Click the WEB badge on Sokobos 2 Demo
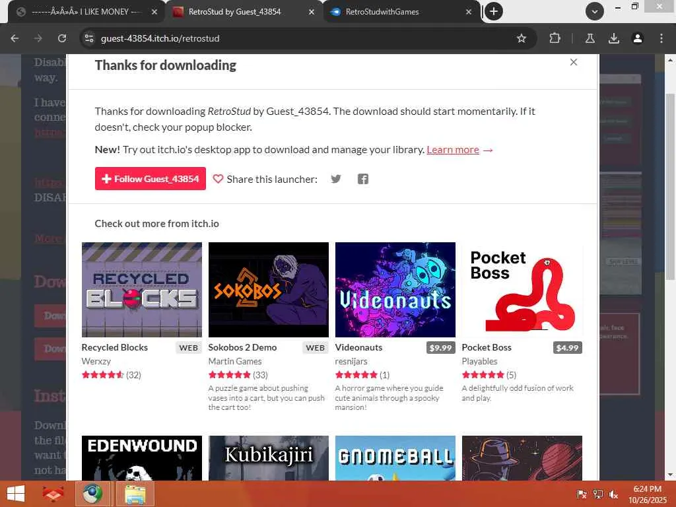This screenshot has height=507, width=676. [x=316, y=348]
